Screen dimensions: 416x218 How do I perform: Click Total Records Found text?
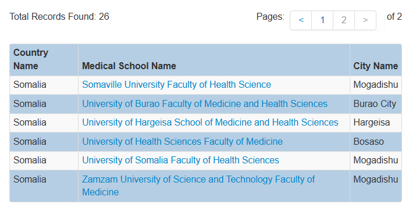[59, 16]
